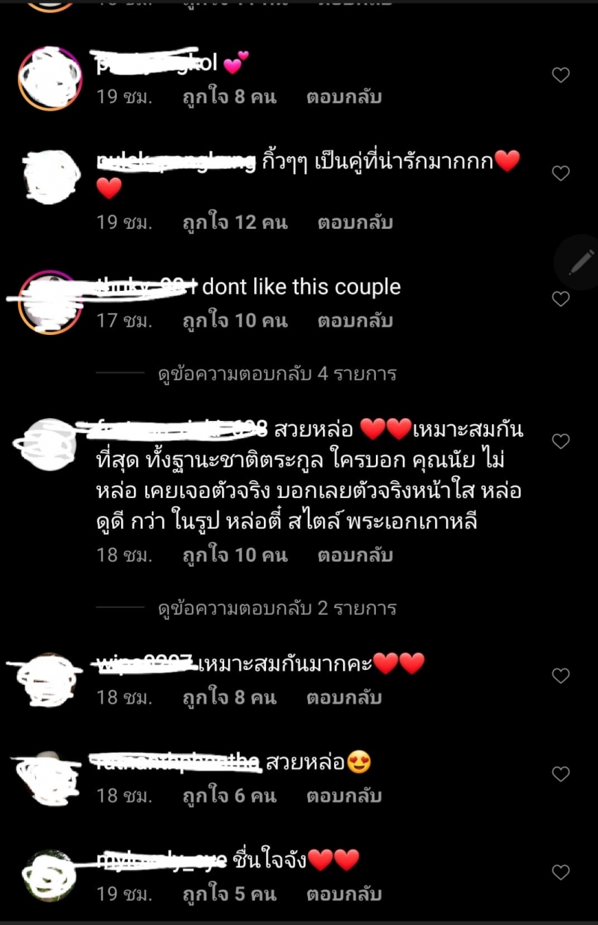Image resolution: width=598 pixels, height=925 pixels.
Task: Tap heart on the 'ชื่นใจจัง' comment
Action: (561, 872)
